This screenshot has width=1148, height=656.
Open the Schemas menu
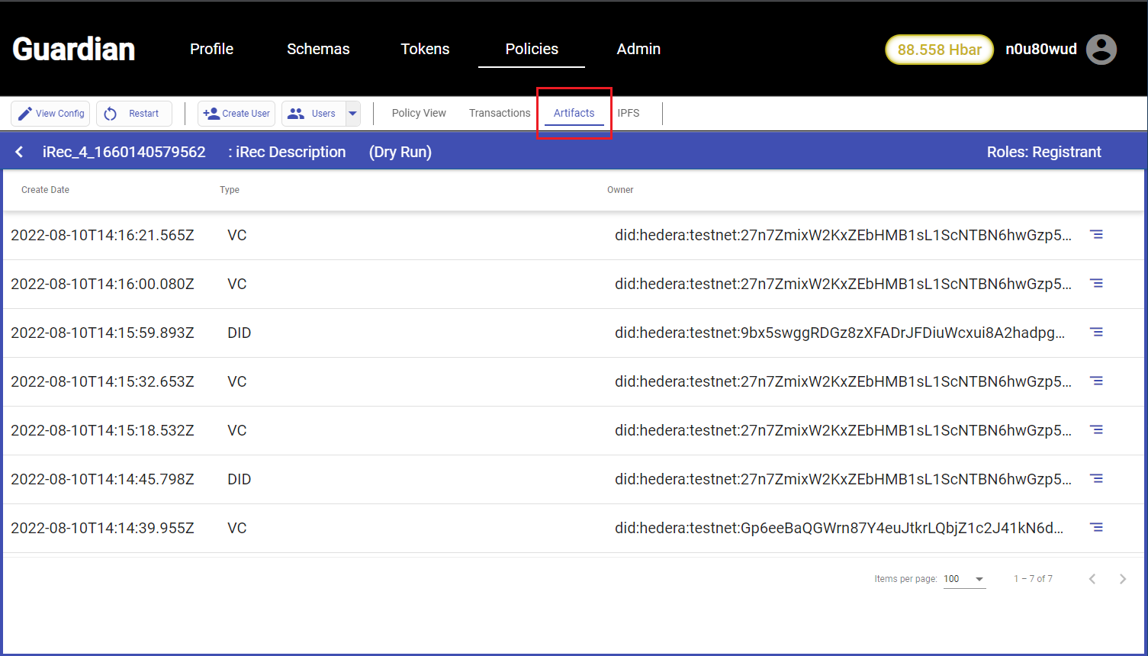[318, 49]
